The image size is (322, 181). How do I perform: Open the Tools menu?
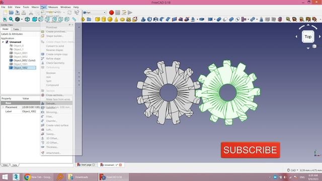pyautogui.click(x=26, y=7)
